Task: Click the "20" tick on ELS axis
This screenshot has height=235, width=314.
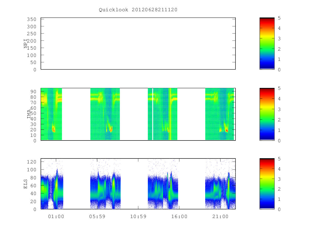Action: coord(33,201)
